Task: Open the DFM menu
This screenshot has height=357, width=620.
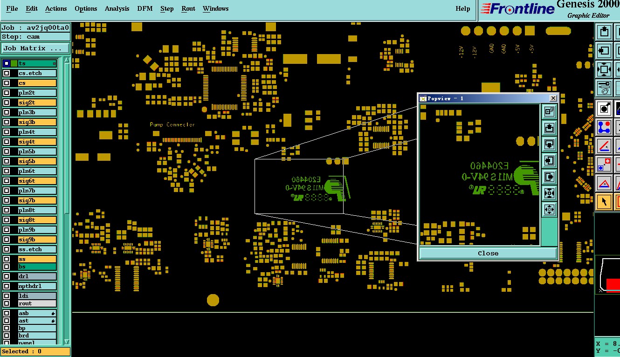Action: 145,8
